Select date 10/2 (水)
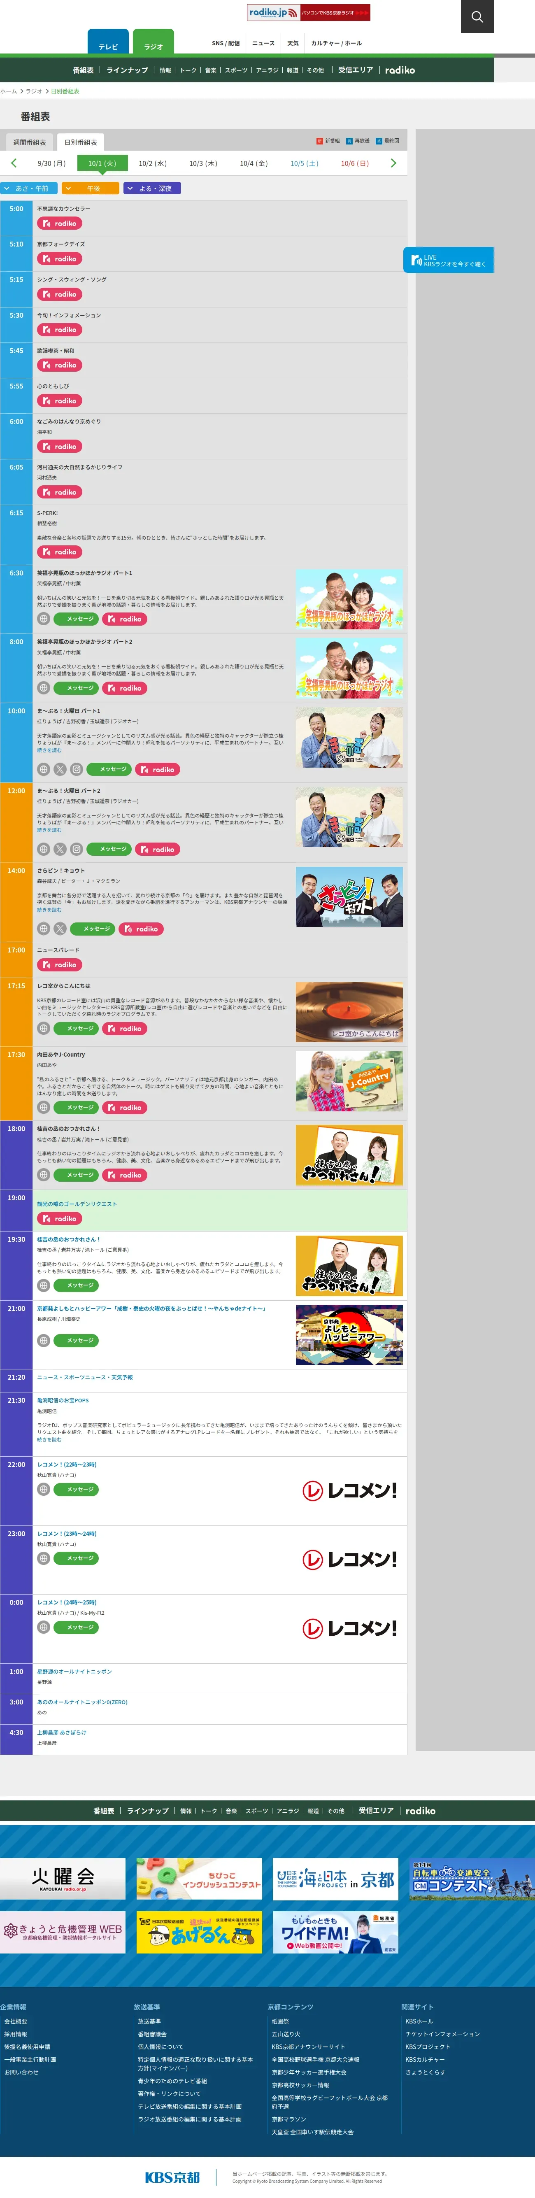The image size is (535, 2198). (153, 163)
